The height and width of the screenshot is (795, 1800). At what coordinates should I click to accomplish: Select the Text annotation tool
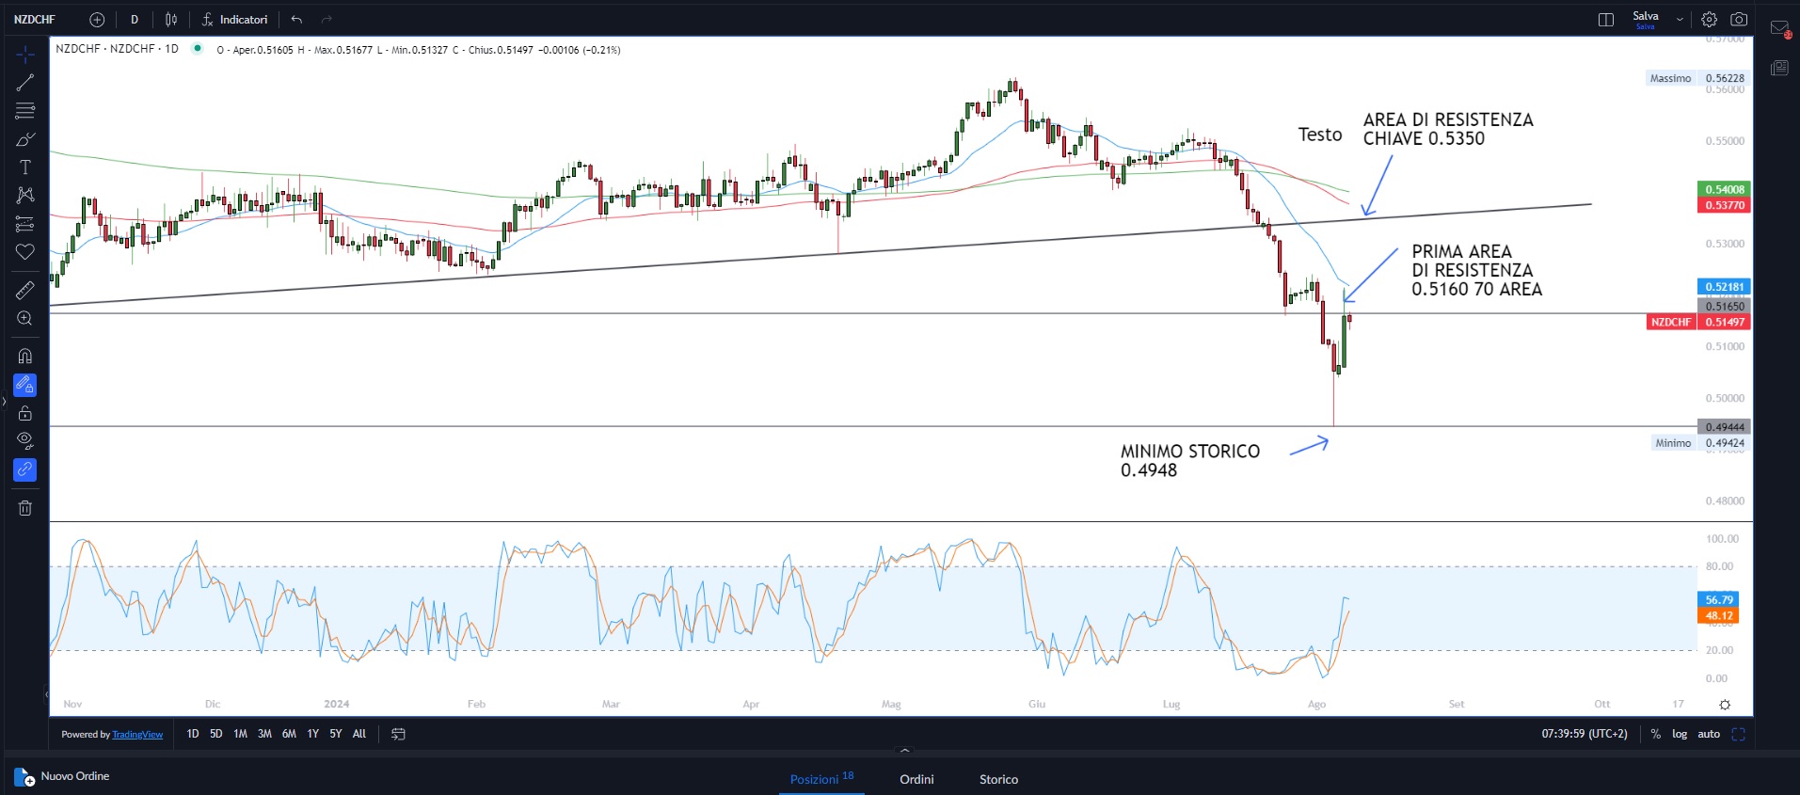(x=25, y=167)
